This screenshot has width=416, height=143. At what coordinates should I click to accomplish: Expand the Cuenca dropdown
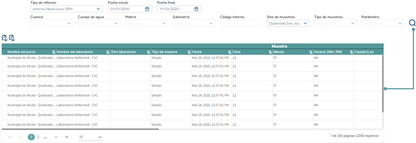click(x=51, y=23)
